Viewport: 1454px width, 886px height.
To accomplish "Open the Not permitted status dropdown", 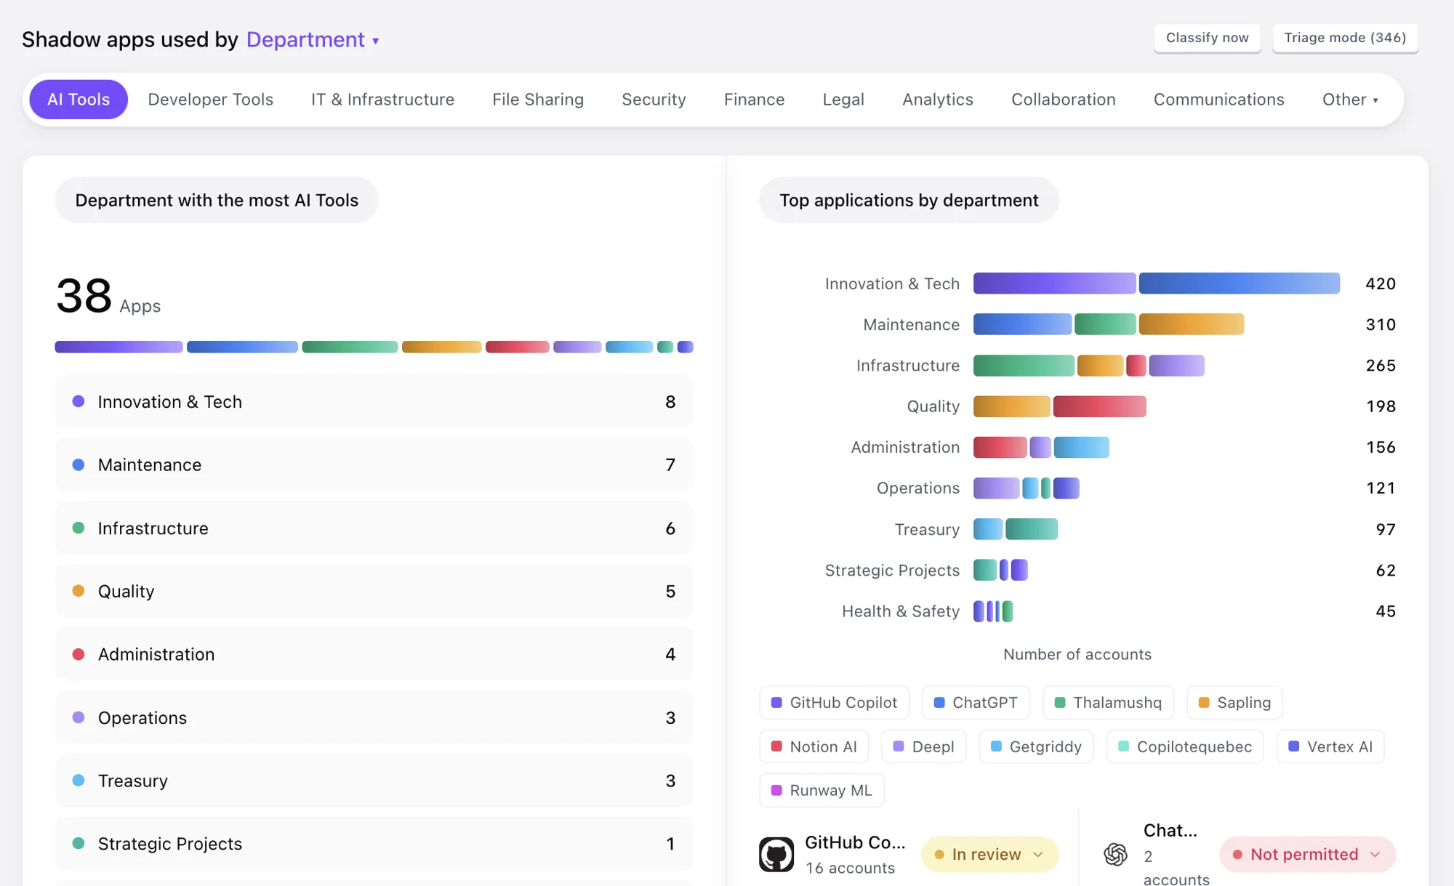I will tap(1307, 854).
